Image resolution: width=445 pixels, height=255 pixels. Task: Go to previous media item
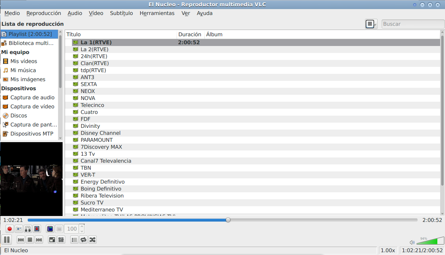21,240
